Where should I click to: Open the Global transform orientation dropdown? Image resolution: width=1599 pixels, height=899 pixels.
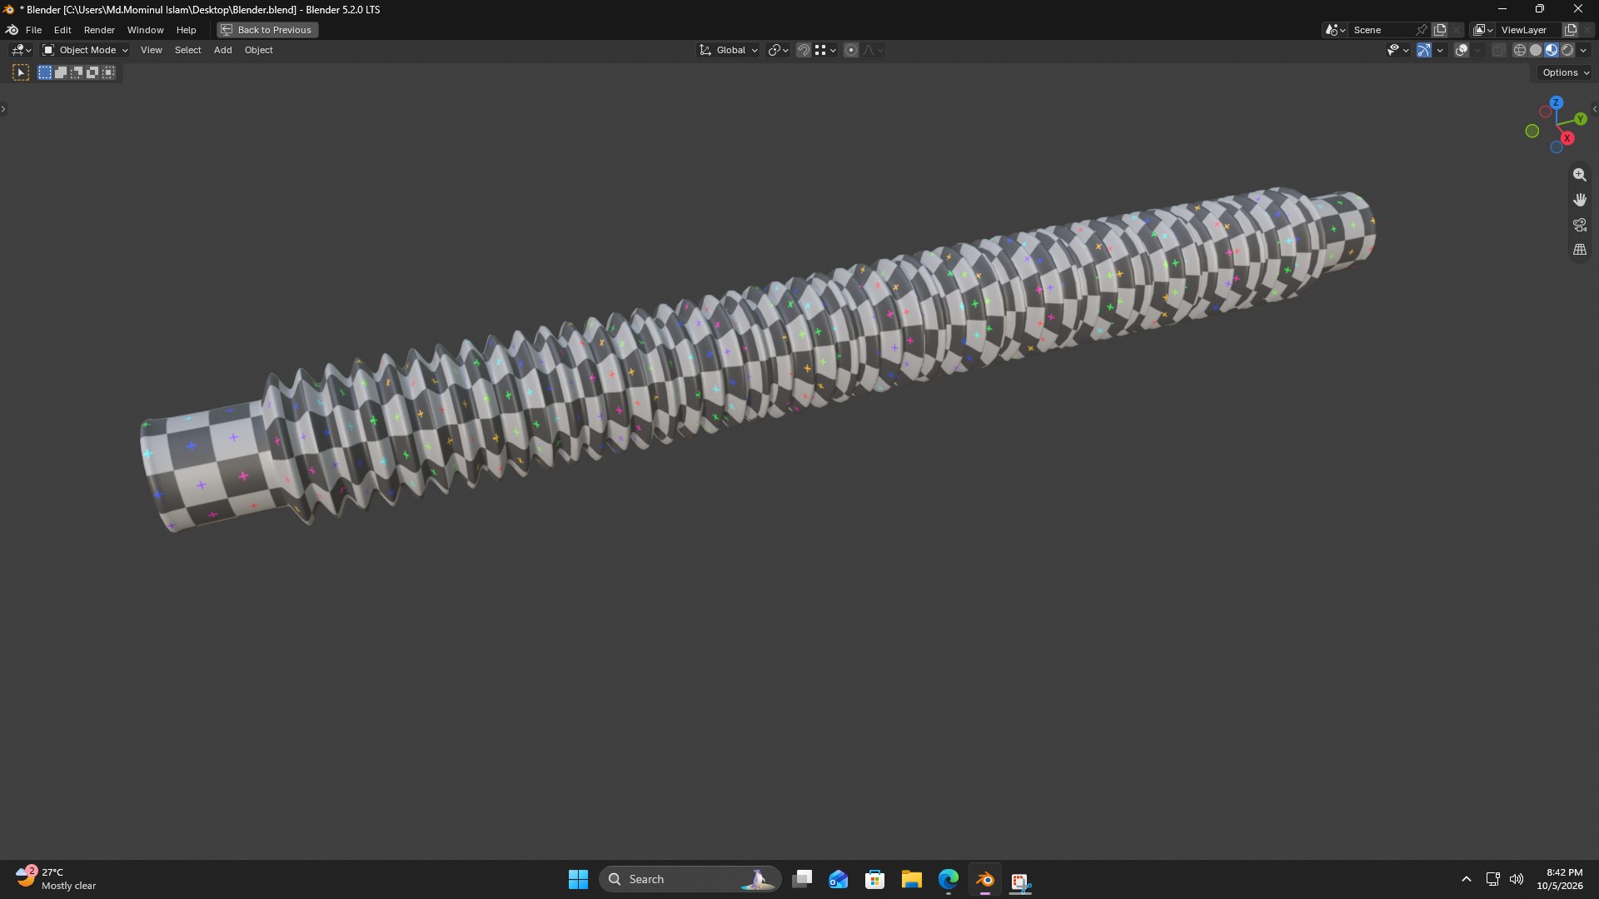[x=728, y=51]
